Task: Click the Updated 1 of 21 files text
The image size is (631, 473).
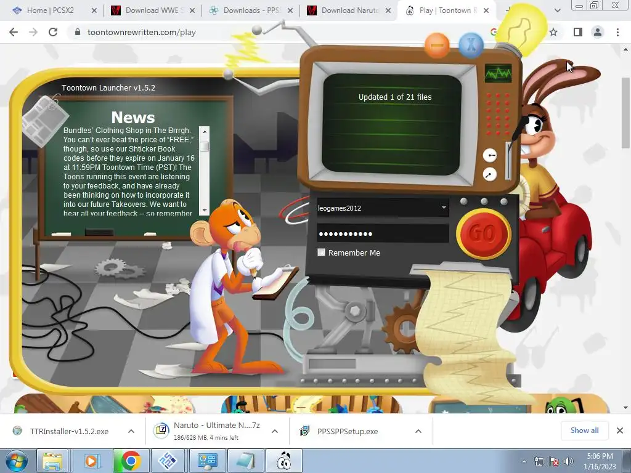Action: click(395, 97)
